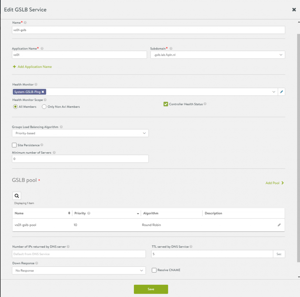
Task: Uncheck the Controller Health Status checkbox
Action: tap(166, 104)
